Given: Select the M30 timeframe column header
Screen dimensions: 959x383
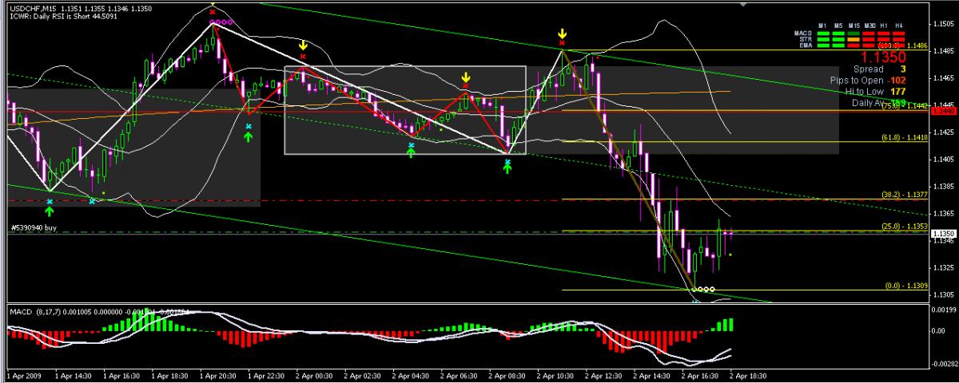Looking at the screenshot, I should point(869,26).
